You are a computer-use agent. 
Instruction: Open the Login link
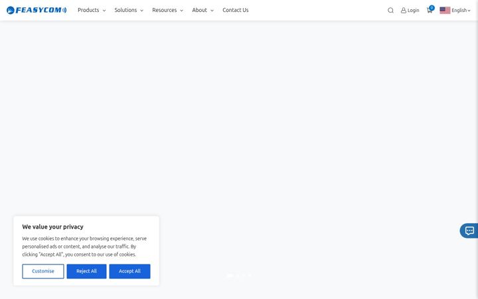click(x=410, y=11)
